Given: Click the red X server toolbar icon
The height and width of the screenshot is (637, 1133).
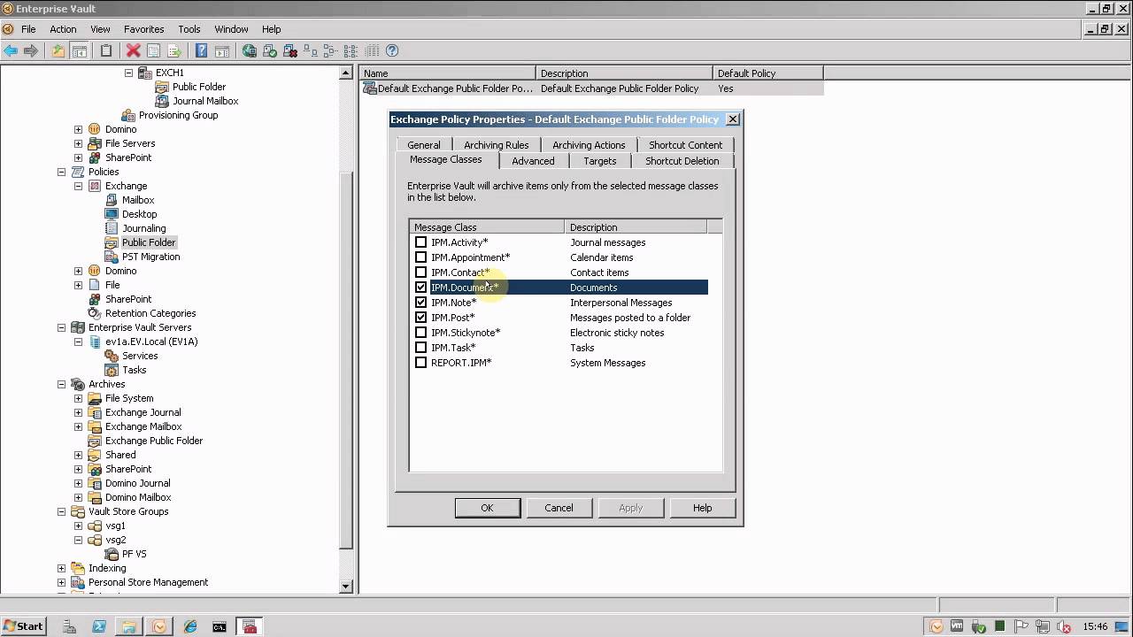Looking at the screenshot, I should (290, 51).
